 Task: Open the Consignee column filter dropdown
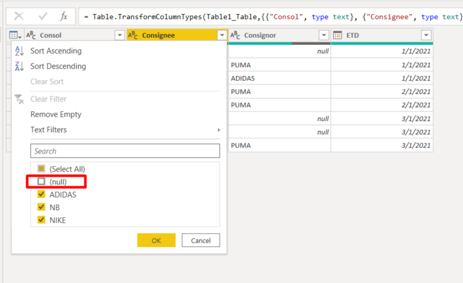pos(222,35)
